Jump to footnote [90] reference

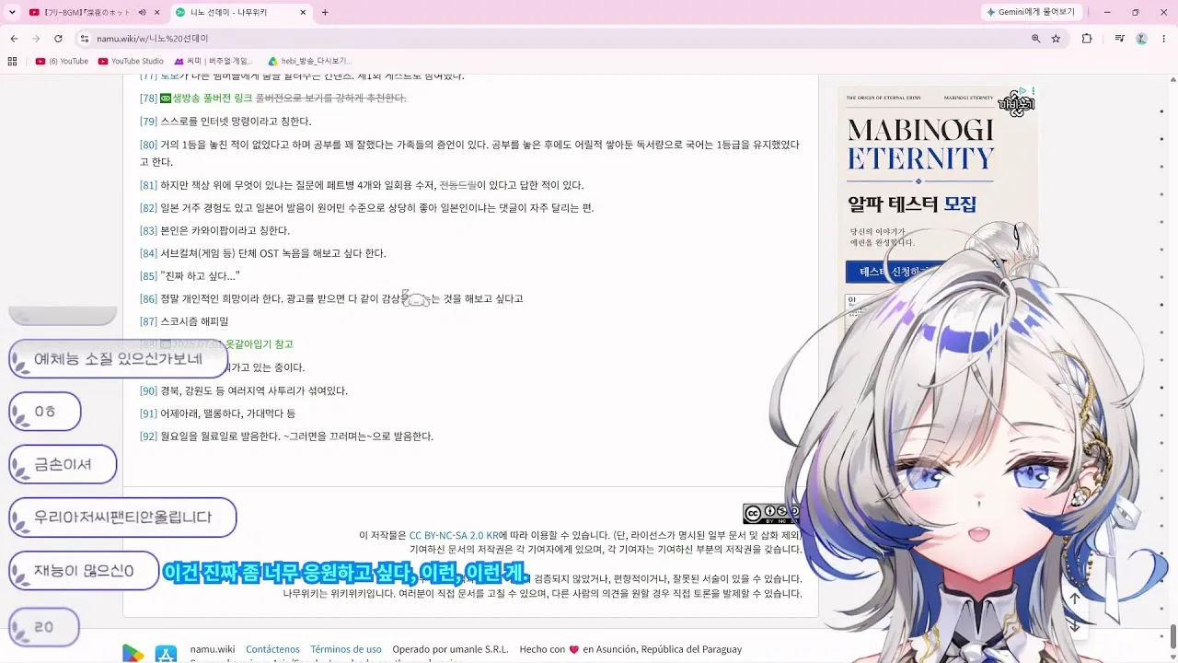(x=148, y=390)
